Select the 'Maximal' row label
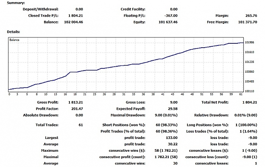265x167 pixels. click(51, 157)
